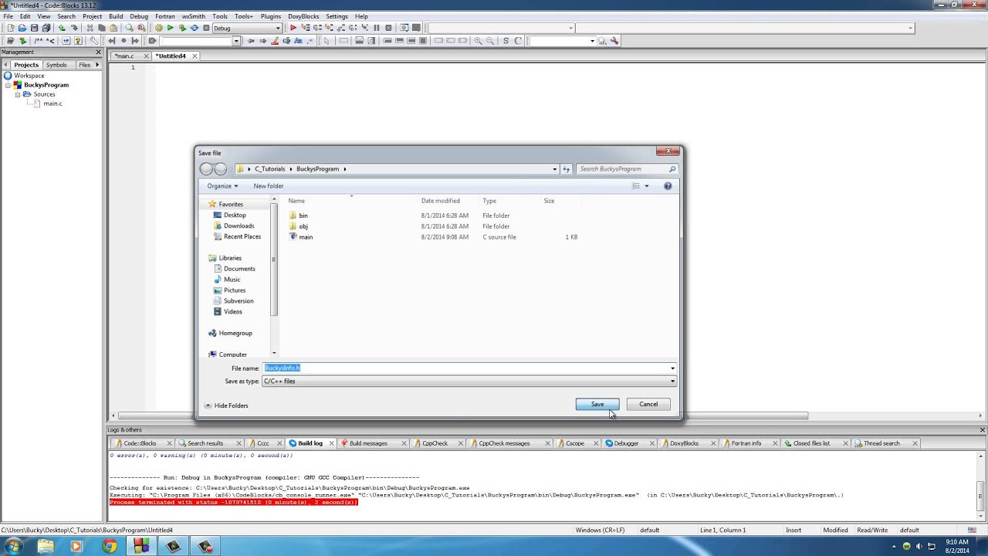988x556 pixels.
Task: Open the Settings menu
Action: click(x=337, y=16)
